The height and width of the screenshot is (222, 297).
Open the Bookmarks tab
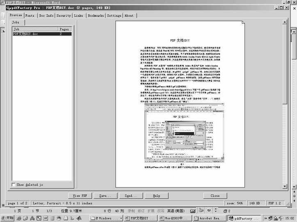[96, 16]
